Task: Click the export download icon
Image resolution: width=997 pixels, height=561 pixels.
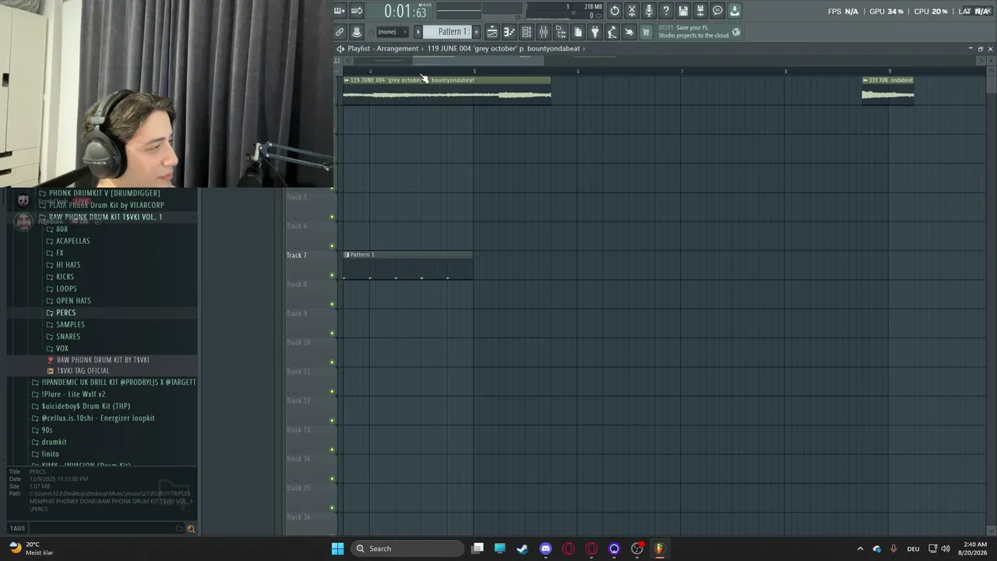Action: pyautogui.click(x=735, y=11)
